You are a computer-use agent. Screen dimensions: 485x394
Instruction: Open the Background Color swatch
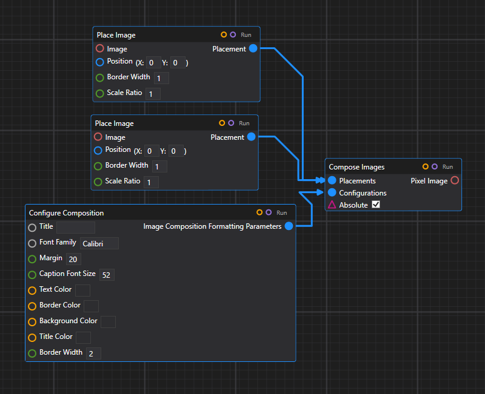coord(109,322)
